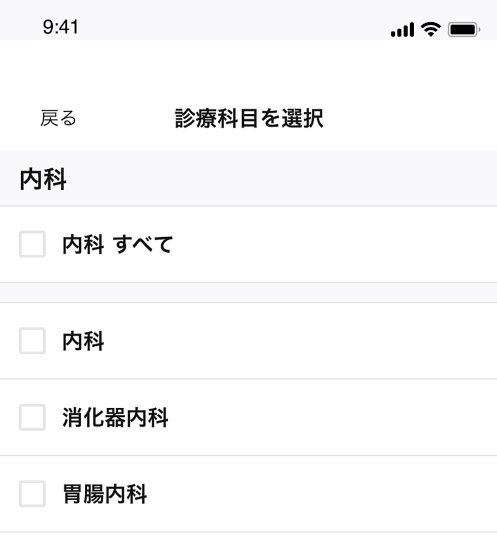Enable the 消化器内科 checkbox

32,417
